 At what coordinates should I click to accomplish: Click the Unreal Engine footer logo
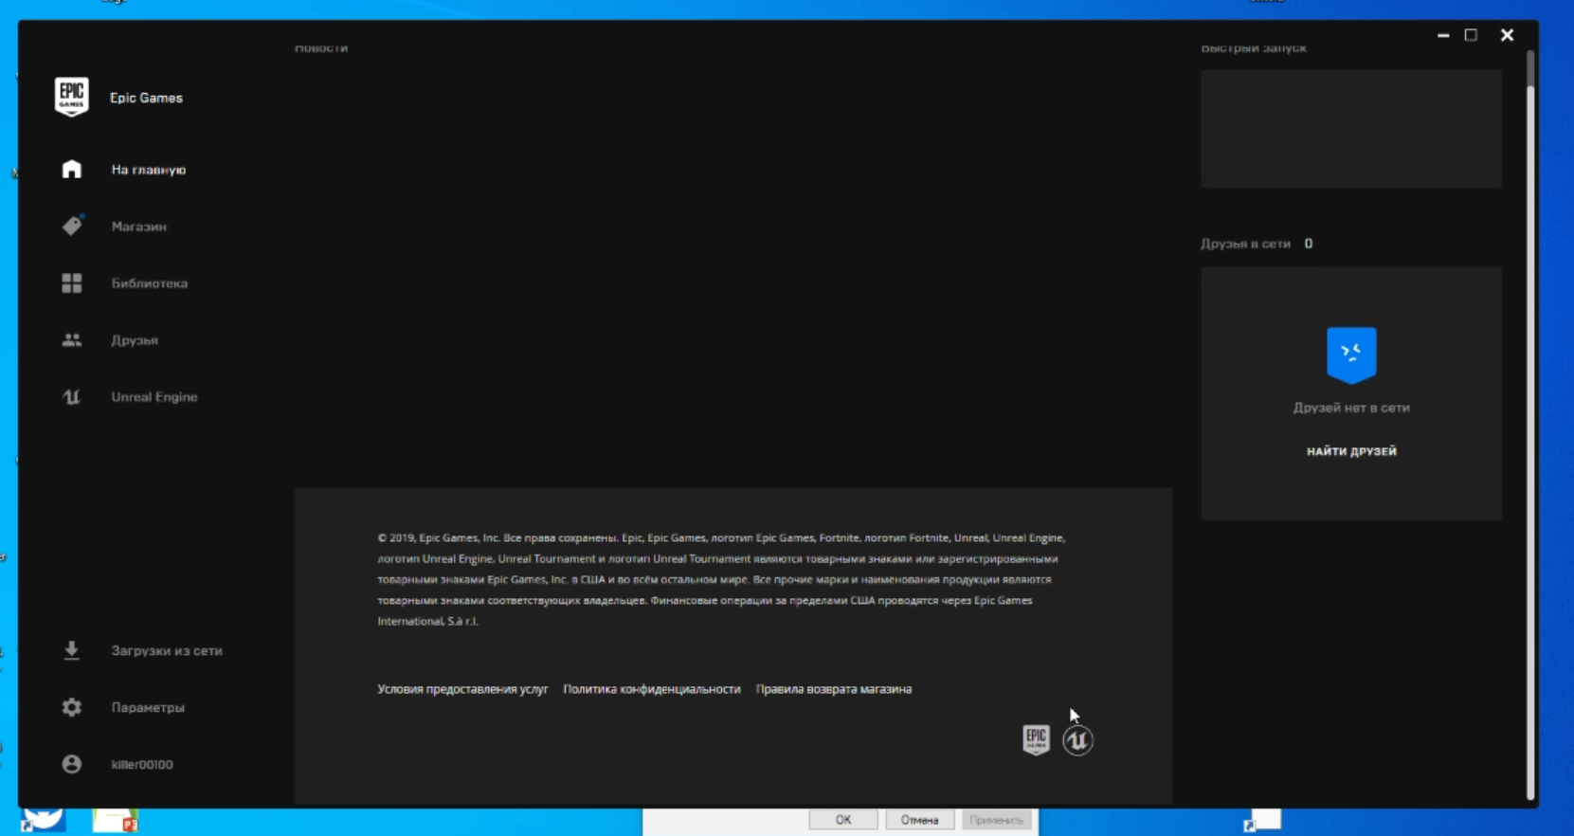1077,740
